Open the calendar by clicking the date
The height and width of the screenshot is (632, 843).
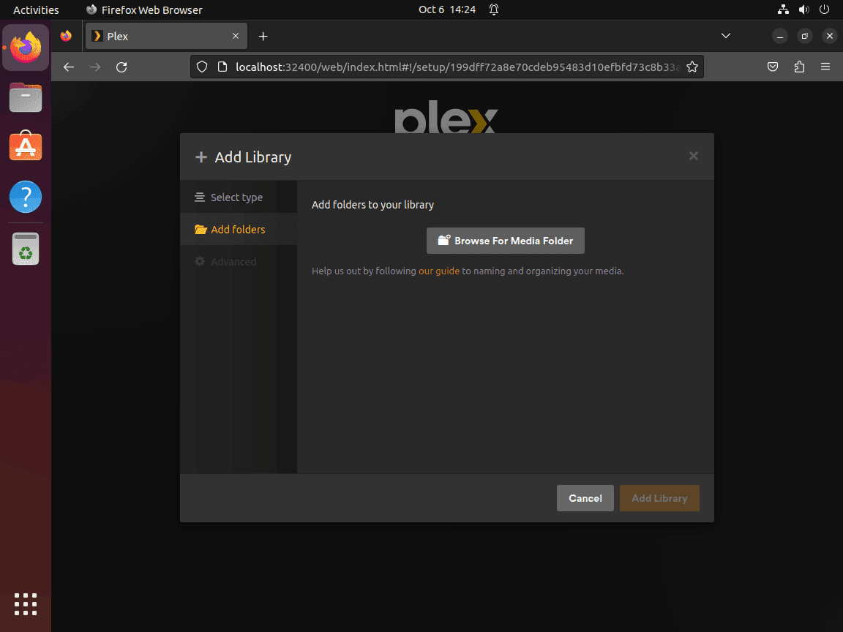click(446, 10)
